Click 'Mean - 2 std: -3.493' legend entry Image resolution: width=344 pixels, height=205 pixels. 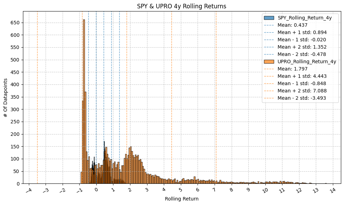pyautogui.click(x=302, y=98)
